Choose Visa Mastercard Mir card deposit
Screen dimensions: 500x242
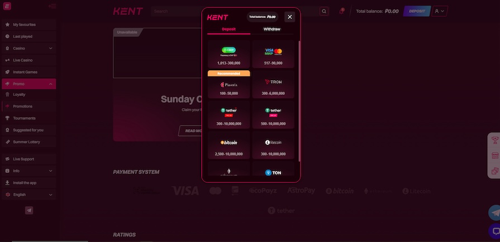coord(273,55)
